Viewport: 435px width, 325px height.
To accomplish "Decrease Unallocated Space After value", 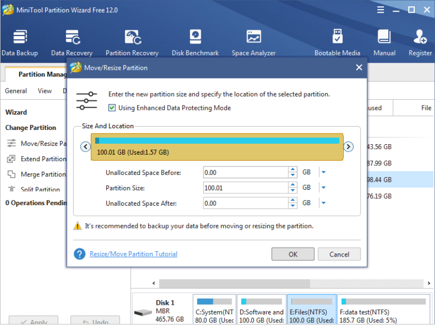I will (293, 206).
